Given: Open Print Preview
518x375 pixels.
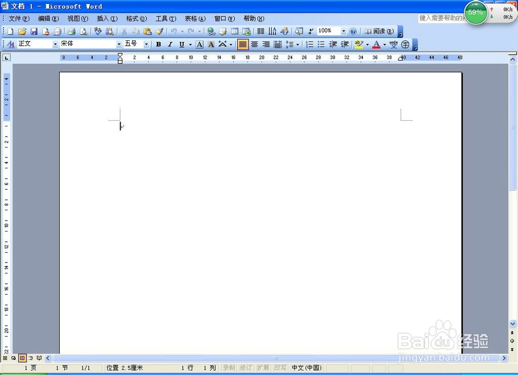Looking at the screenshot, I should 83,32.
